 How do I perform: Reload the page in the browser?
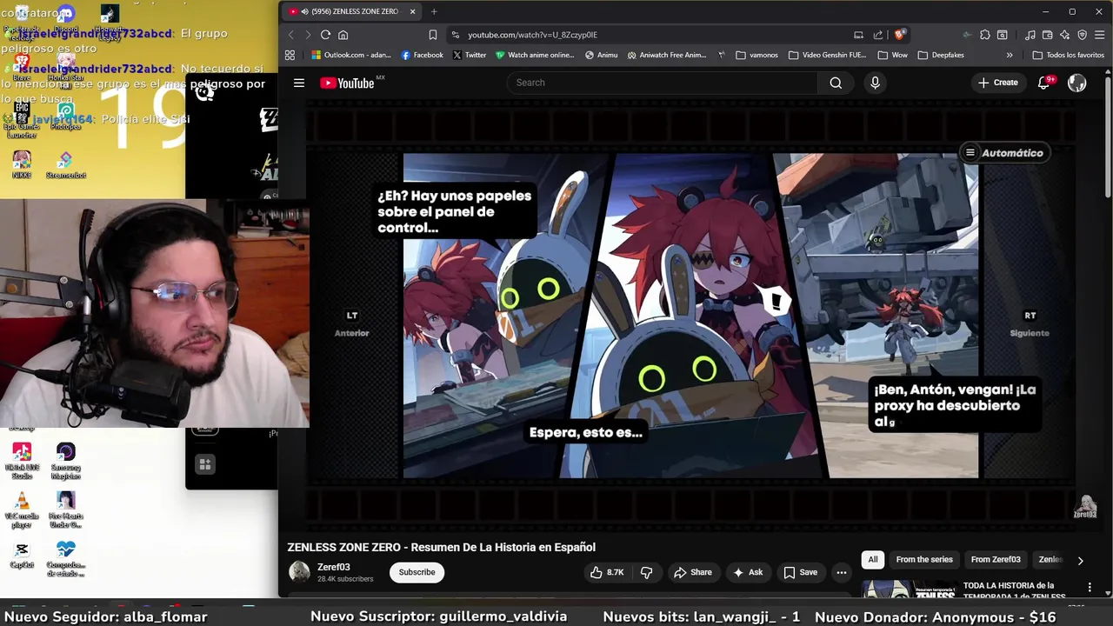click(x=325, y=35)
